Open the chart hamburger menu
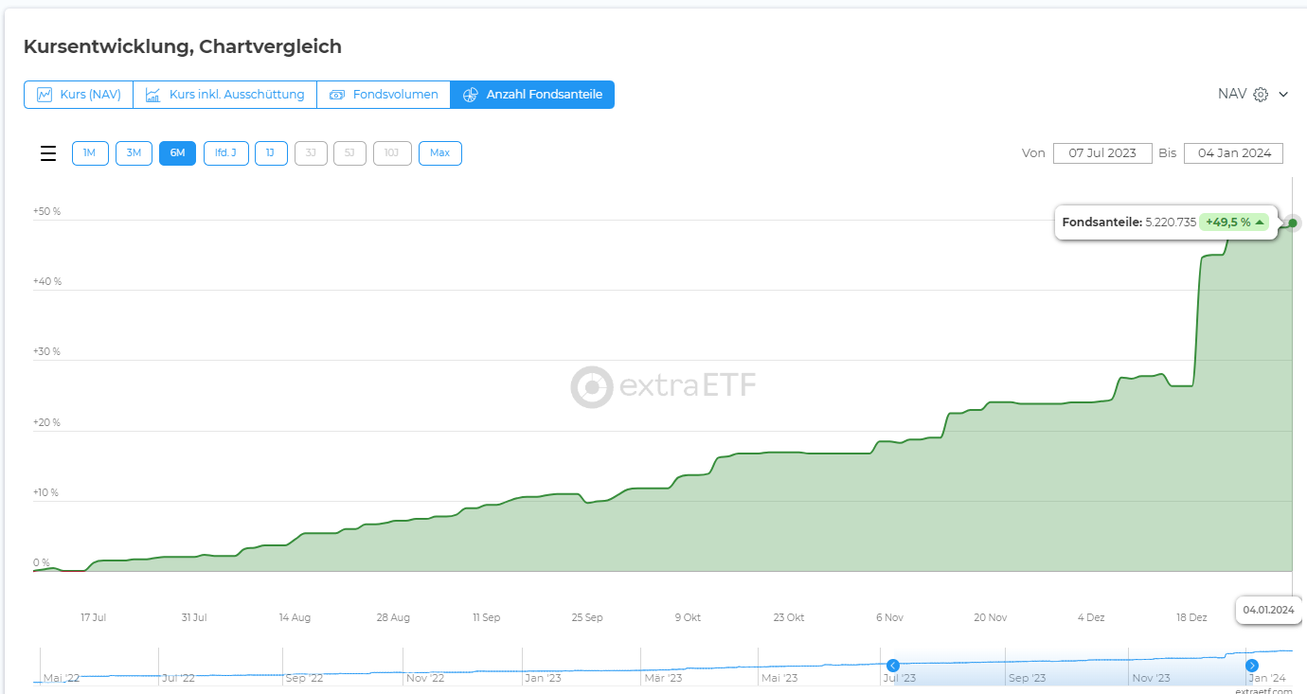1307x694 pixels. point(48,153)
